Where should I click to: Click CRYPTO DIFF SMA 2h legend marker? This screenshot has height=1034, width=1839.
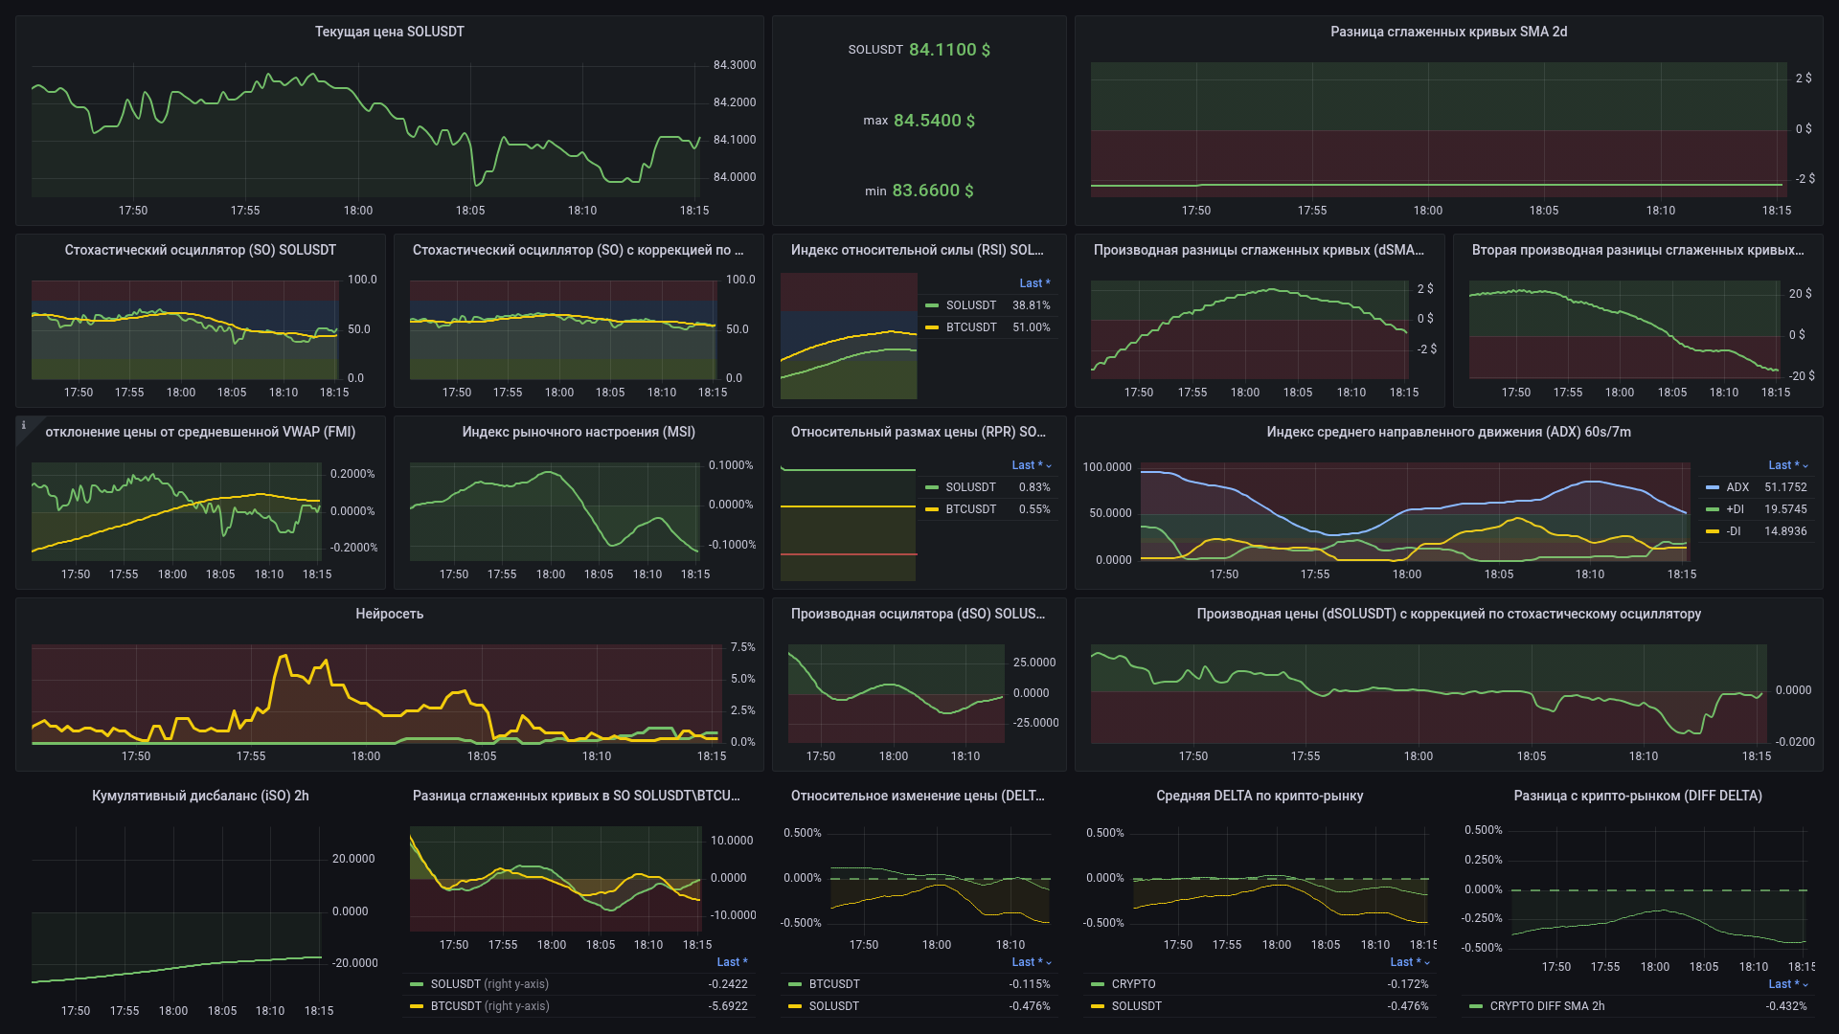pyautogui.click(x=1476, y=1006)
